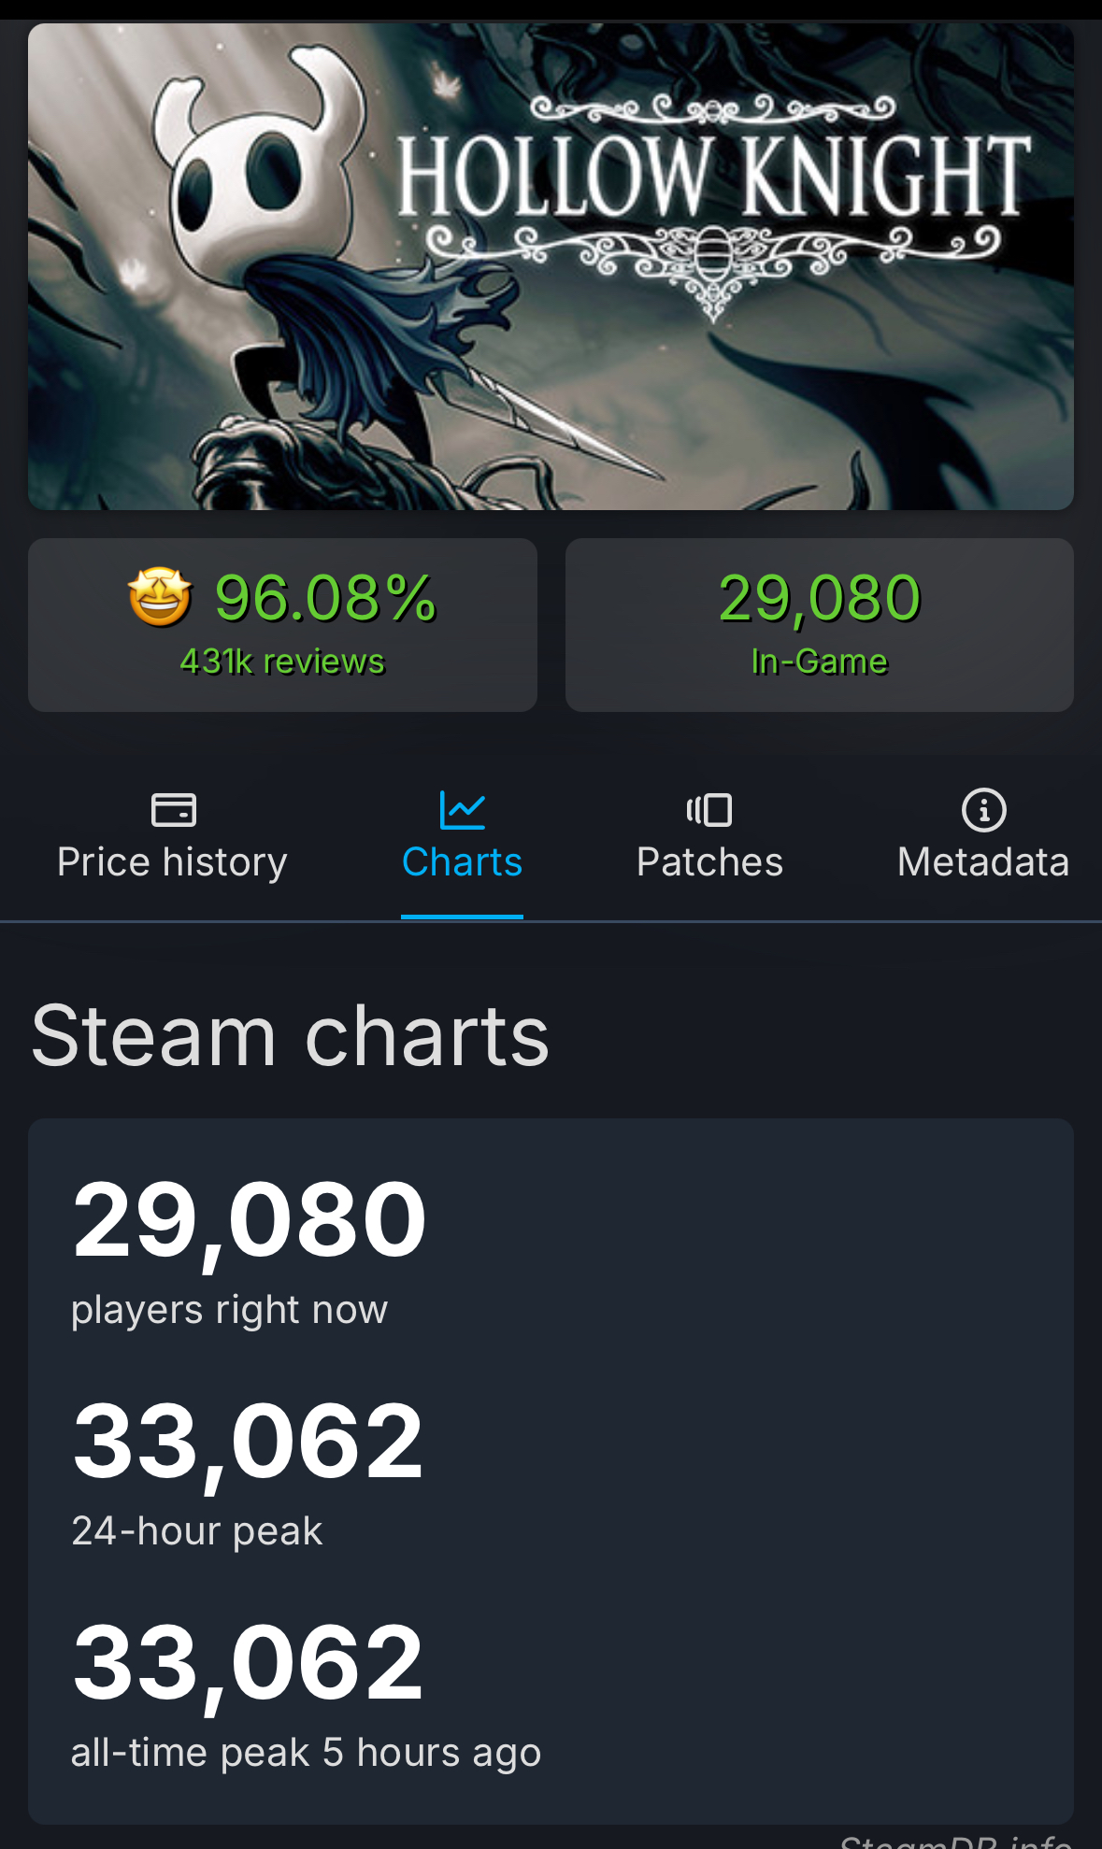1102x1849 pixels.
Task: Click the Hollow Knight banner image
Action: [x=551, y=266]
